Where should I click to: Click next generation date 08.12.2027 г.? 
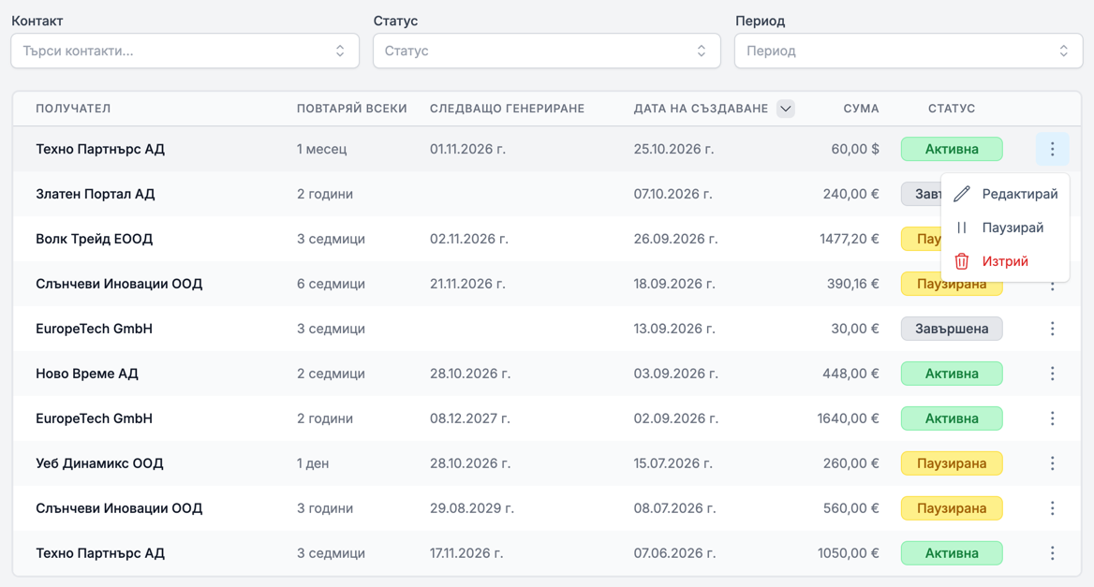point(470,418)
